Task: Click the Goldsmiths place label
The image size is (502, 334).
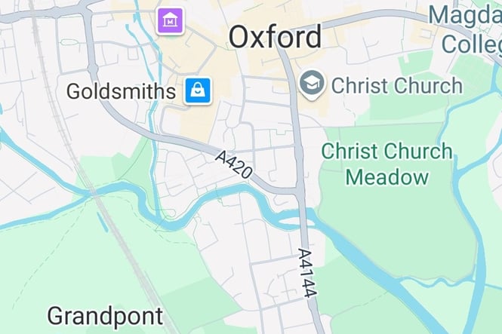Action: pos(121,91)
